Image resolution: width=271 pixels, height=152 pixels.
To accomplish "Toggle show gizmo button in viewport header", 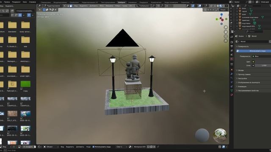I will [x=193, y=6].
